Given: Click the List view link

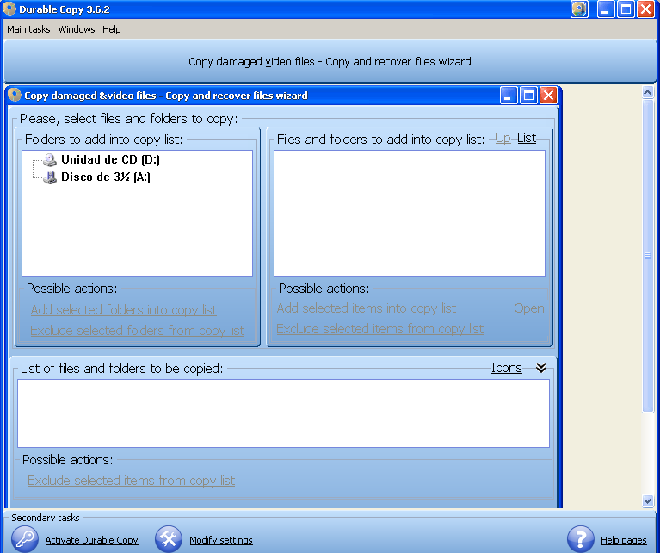Looking at the screenshot, I should pyautogui.click(x=527, y=138).
